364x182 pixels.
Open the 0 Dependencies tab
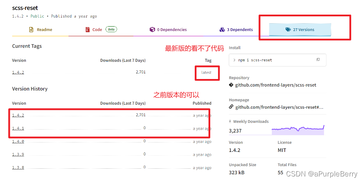(x=168, y=30)
